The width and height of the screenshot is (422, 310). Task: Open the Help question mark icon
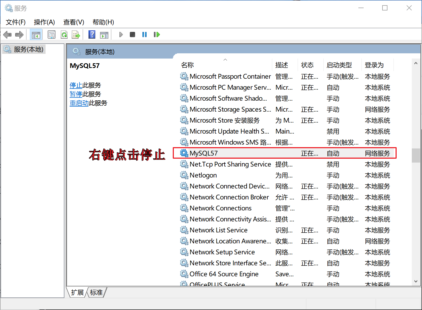[x=92, y=35]
